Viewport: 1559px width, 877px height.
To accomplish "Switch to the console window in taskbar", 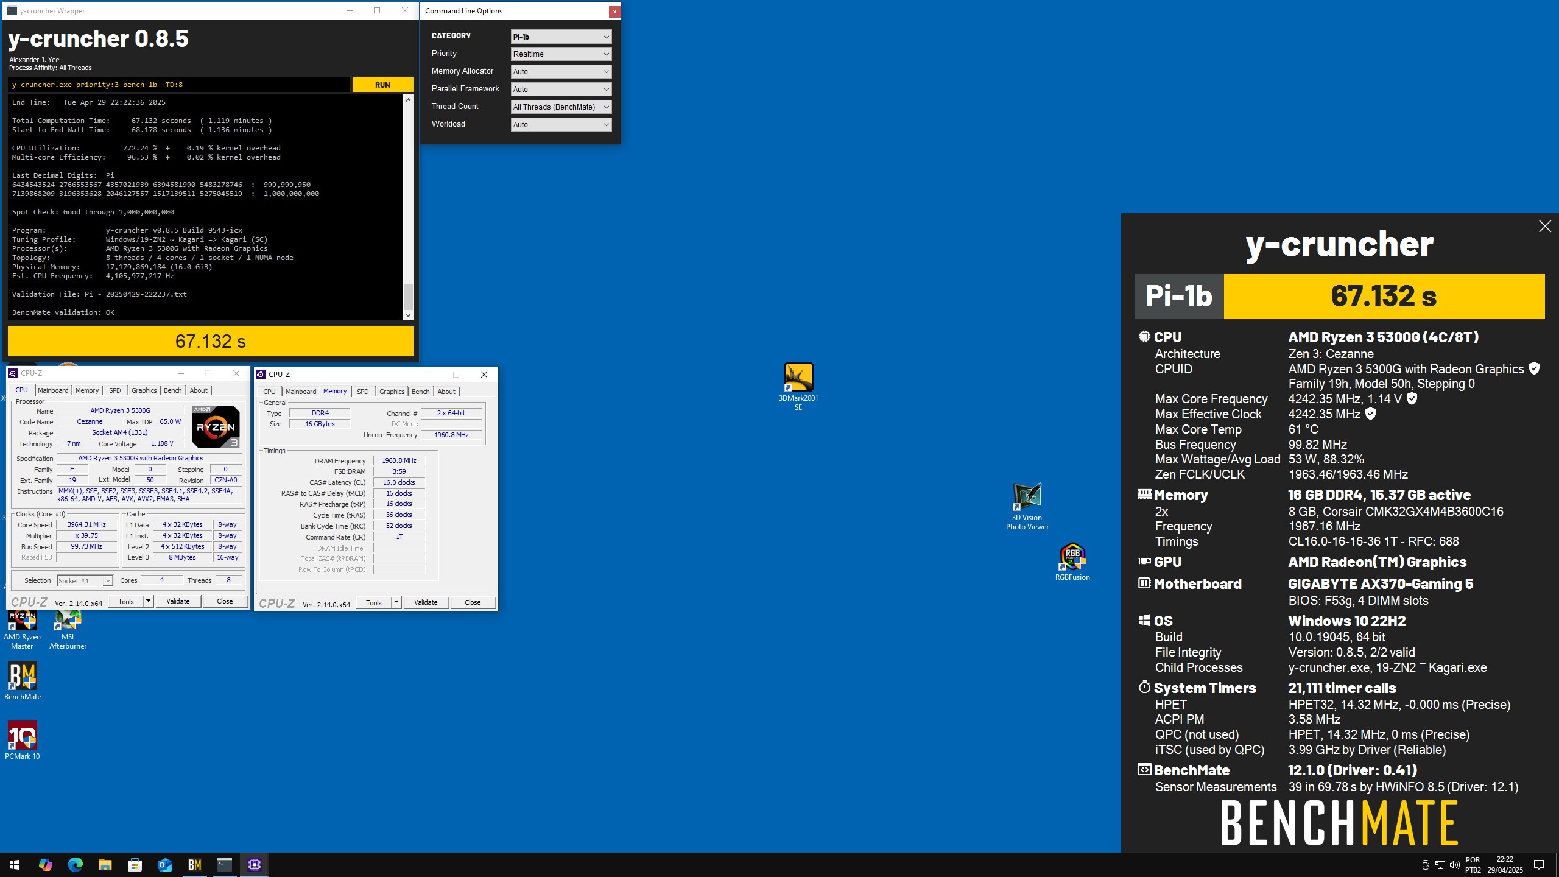I will 225,864.
